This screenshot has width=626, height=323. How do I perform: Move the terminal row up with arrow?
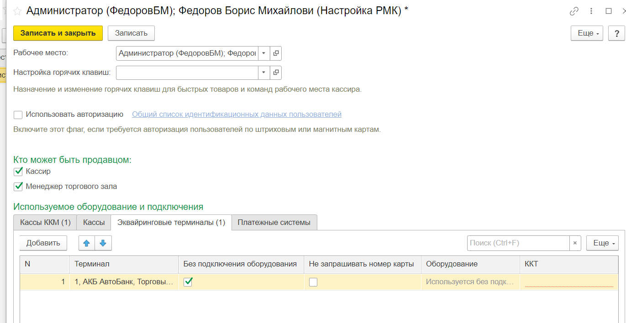[87, 243]
